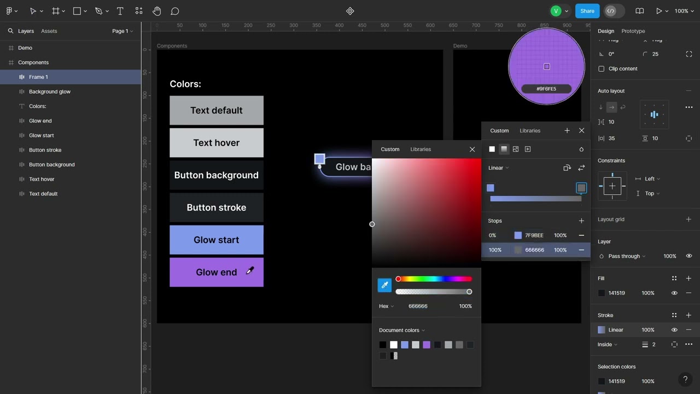
Task: Search layers with magnifier icon
Action: point(10,31)
